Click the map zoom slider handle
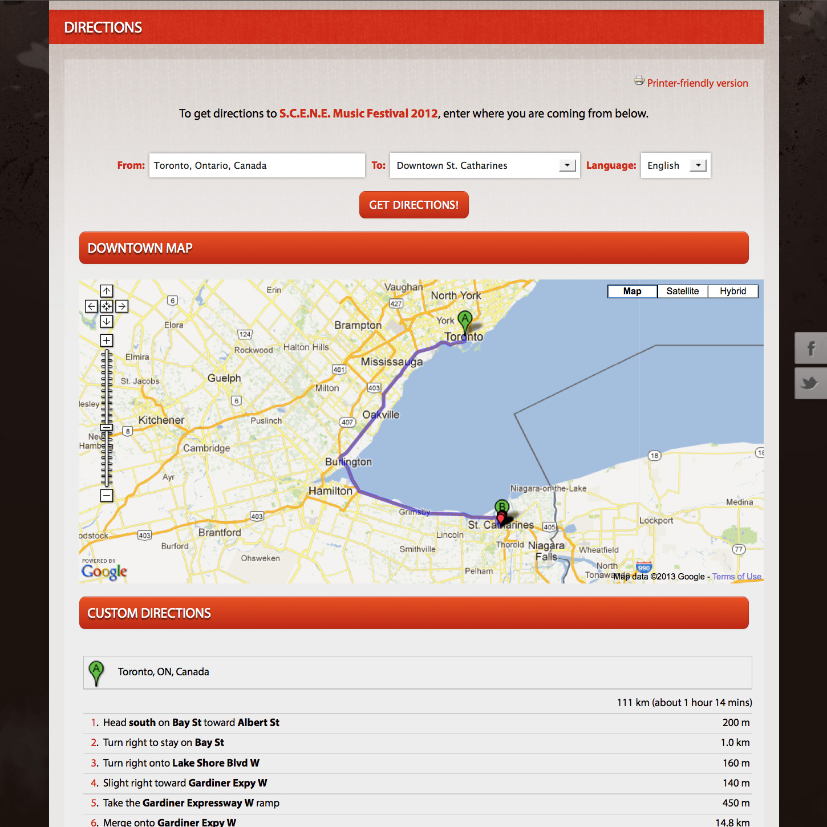This screenshot has width=827, height=827. [107, 427]
